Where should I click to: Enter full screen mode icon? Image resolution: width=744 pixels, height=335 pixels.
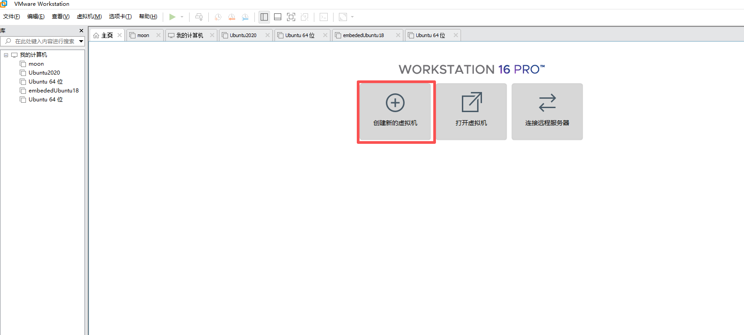pyautogui.click(x=291, y=17)
